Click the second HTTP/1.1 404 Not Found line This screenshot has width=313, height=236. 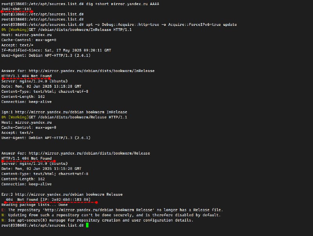click(x=26, y=159)
